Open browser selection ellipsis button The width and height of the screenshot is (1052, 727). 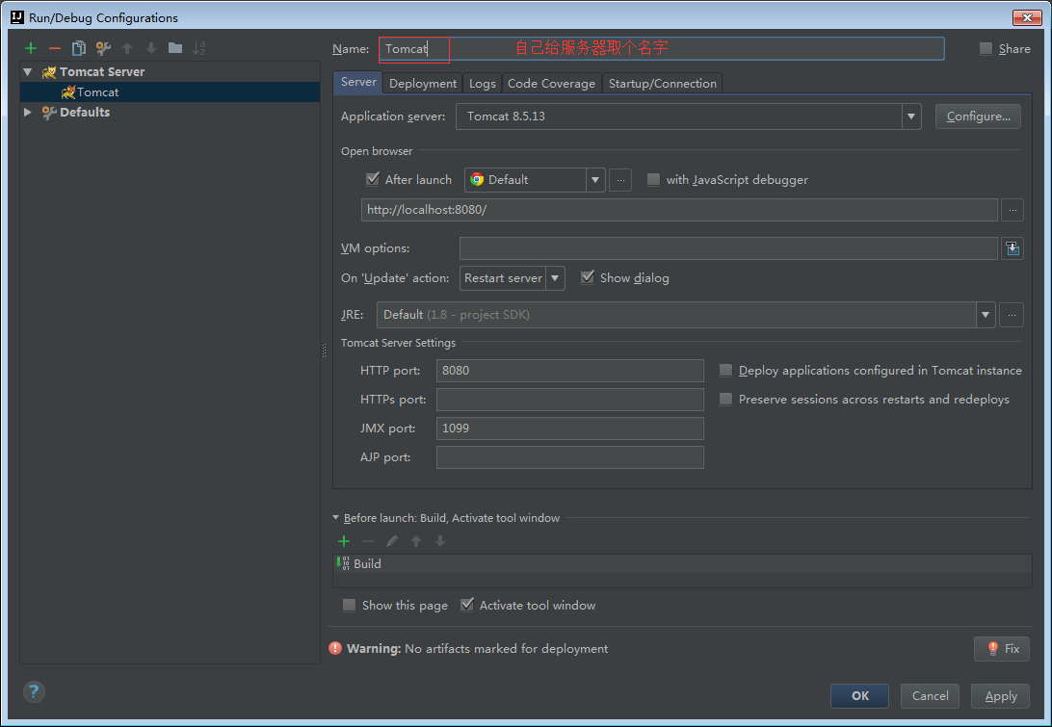620,180
